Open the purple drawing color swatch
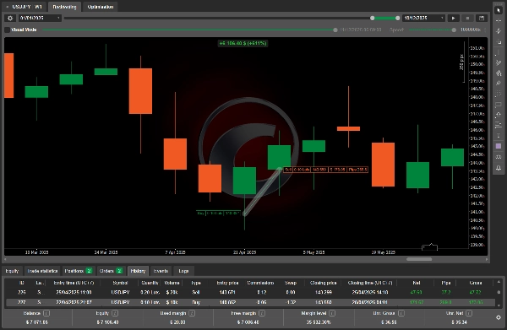This screenshot has height=330, width=507. pos(499,146)
